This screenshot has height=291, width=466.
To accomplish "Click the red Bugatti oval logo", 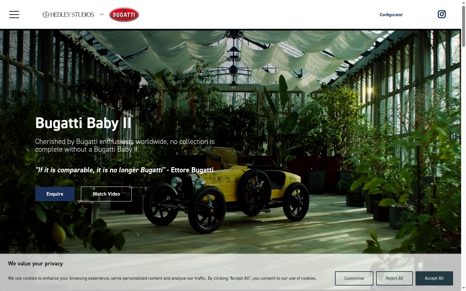I will coord(124,15).
